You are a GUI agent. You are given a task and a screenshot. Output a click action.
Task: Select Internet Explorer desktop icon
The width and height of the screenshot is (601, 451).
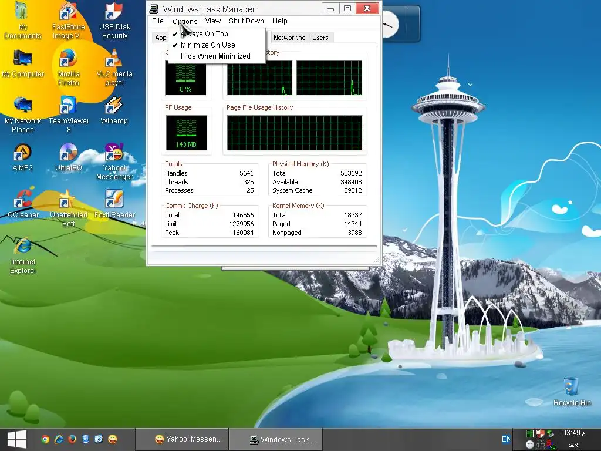23,256
